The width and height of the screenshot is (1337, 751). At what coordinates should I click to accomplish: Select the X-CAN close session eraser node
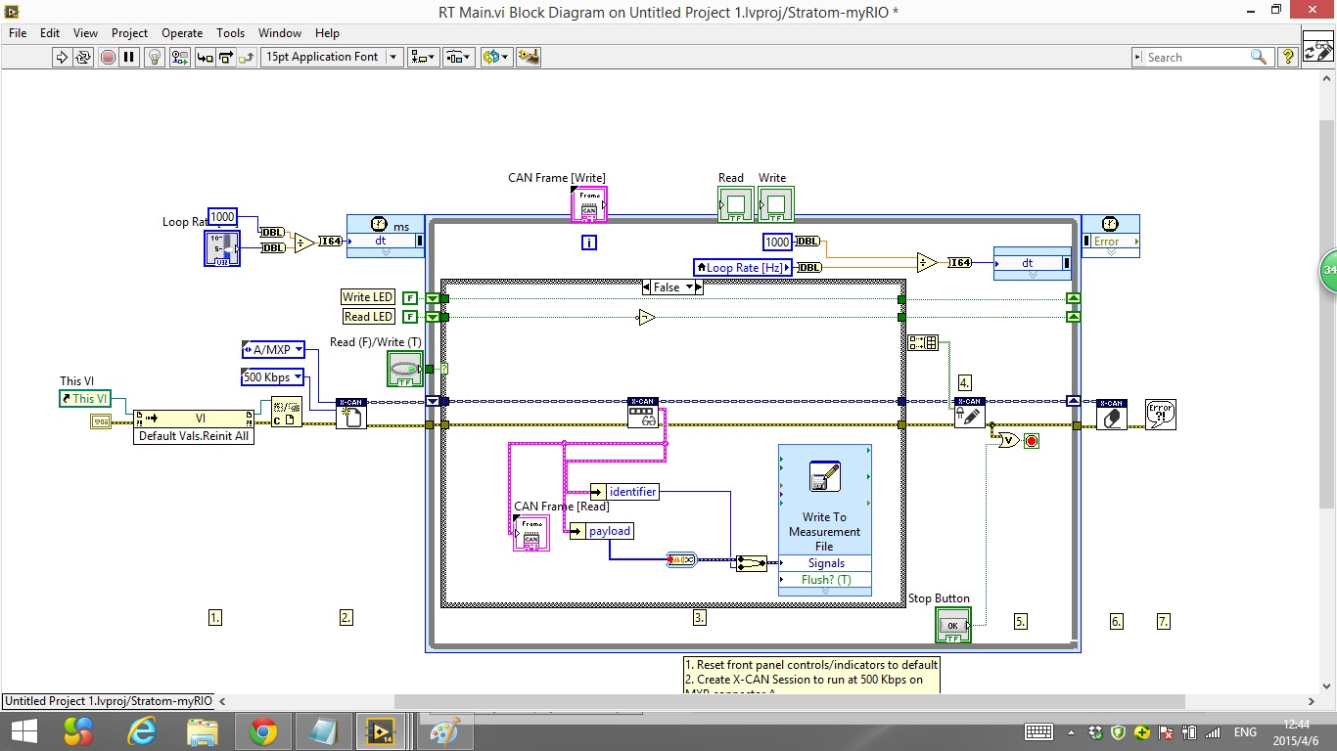coord(1111,414)
